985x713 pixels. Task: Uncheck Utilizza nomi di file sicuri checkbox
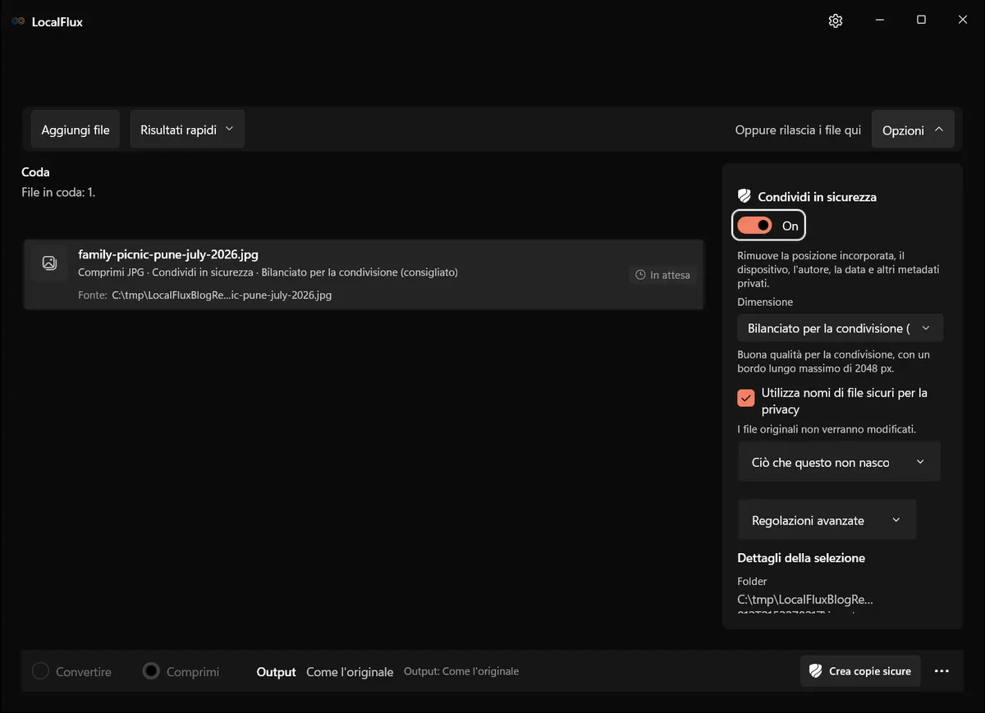coord(746,398)
